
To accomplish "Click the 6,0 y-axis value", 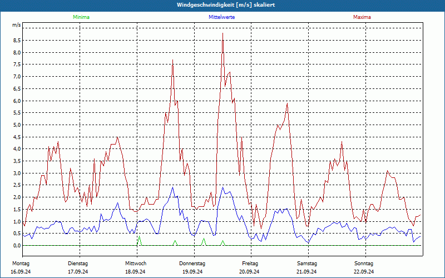I will coord(17,101).
